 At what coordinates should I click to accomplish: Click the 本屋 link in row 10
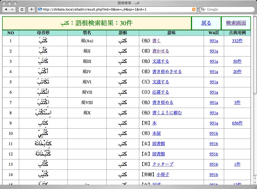[156, 133]
